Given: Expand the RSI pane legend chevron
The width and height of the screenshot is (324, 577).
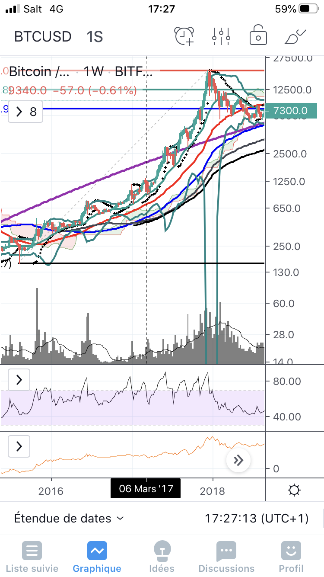Looking at the screenshot, I should click(19, 380).
